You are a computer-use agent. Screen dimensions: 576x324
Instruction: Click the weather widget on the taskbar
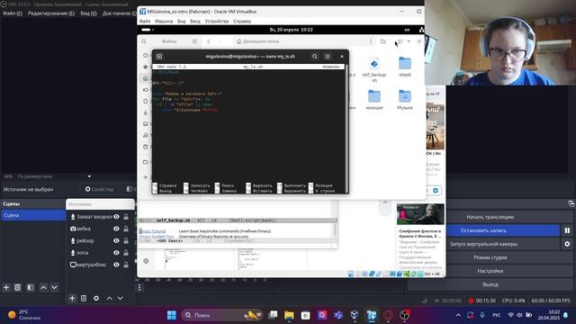(x=24, y=315)
